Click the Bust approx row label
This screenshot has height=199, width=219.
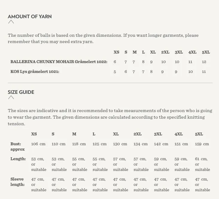coord(18,146)
